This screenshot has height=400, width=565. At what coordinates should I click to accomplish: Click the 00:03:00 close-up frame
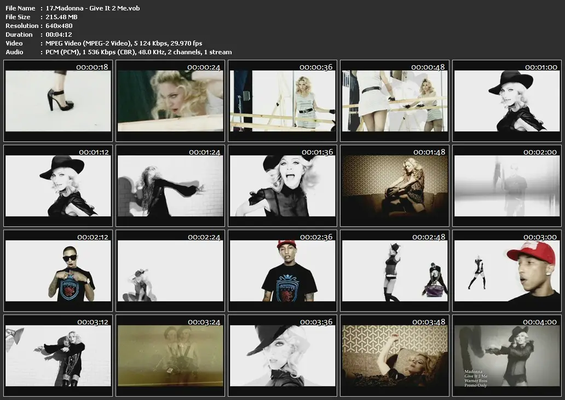tap(507, 271)
